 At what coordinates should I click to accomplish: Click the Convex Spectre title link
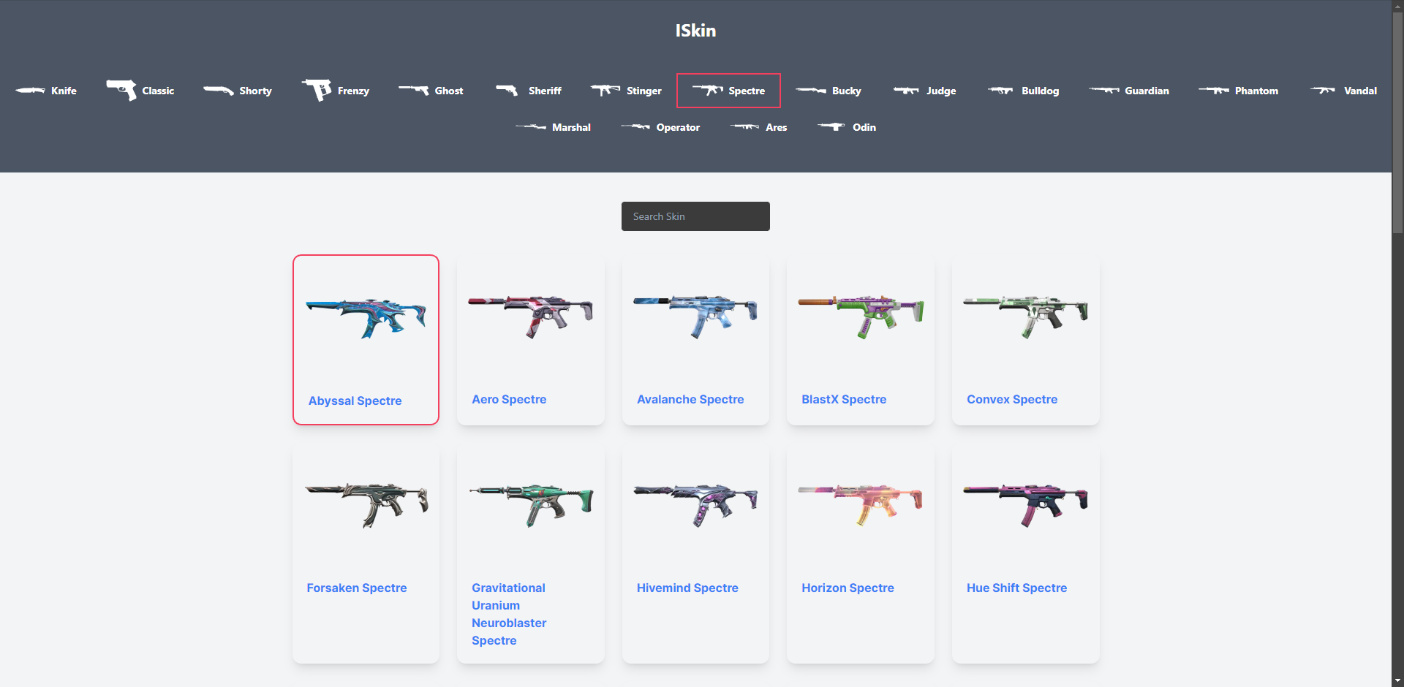1012,399
